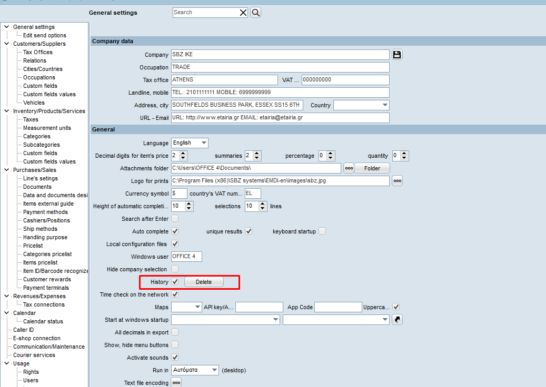Image resolution: width=546 pixels, height=387 pixels.
Task: Click the Folder button
Action: pyautogui.click(x=372, y=168)
